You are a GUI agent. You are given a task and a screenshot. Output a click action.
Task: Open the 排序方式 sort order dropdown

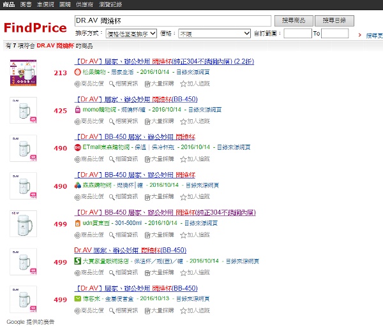[x=131, y=34]
